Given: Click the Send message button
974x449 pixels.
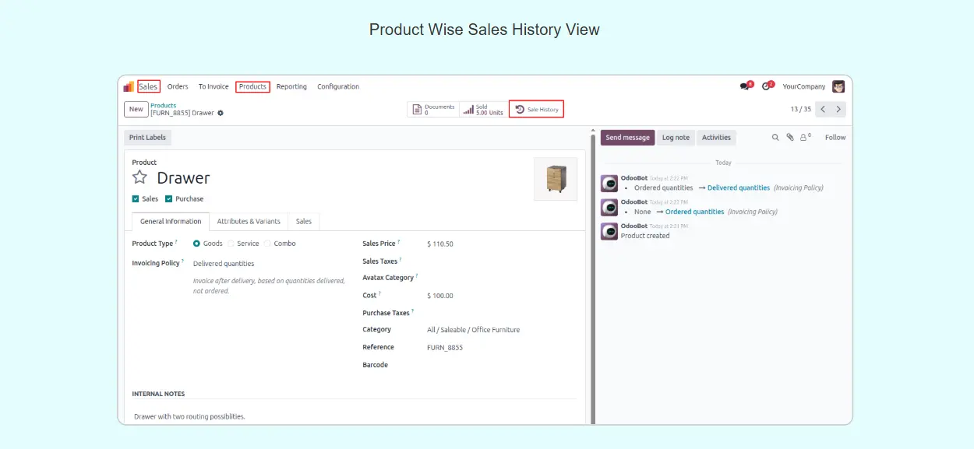Looking at the screenshot, I should (627, 138).
